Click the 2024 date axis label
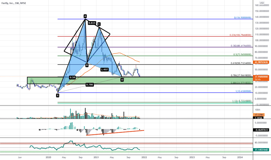The image size is (271, 160). (240, 157)
